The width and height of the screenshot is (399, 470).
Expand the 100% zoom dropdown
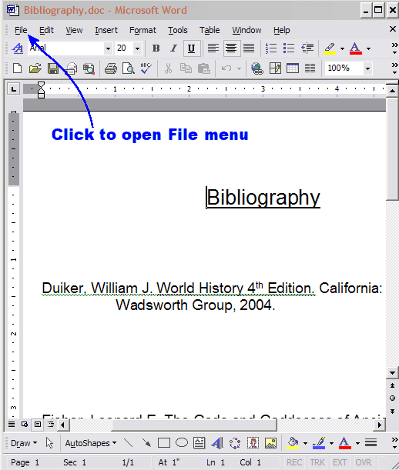pos(367,68)
